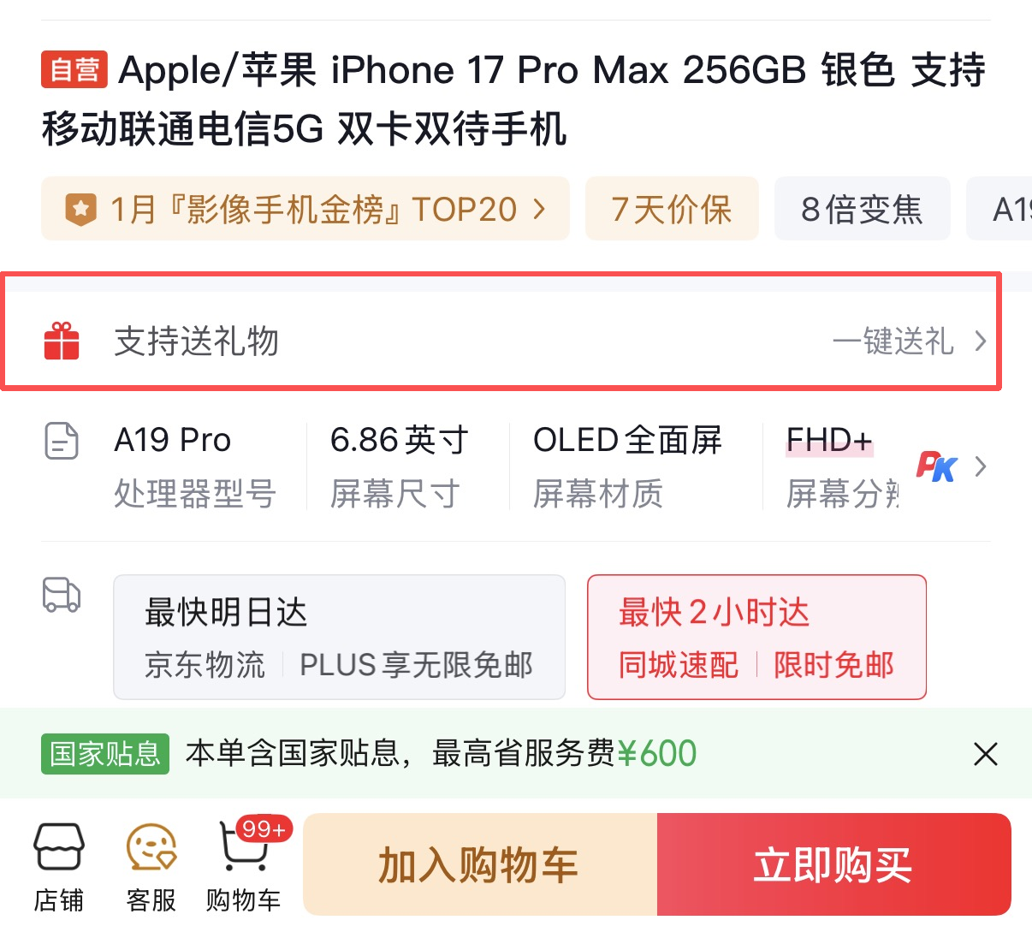Add item via 加入购物车 button

(480, 864)
